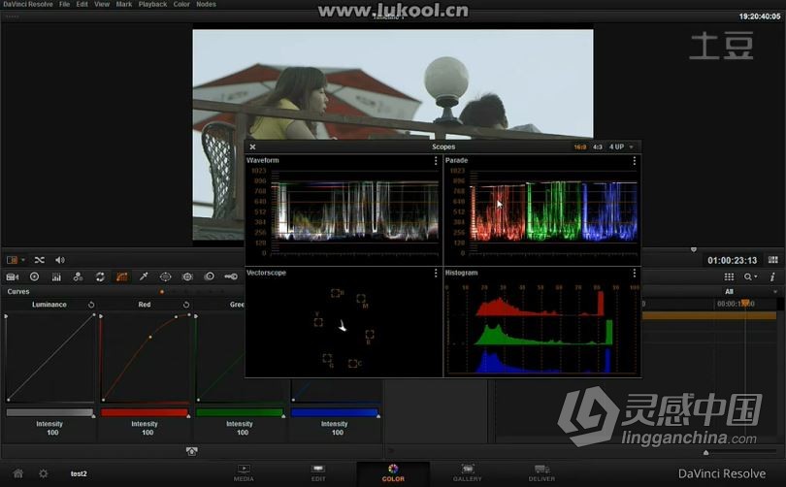Open the DaVinci Resolve menu
The height and width of the screenshot is (487, 786).
tap(28, 4)
